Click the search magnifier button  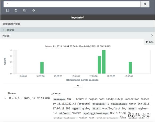pos(145,4)
